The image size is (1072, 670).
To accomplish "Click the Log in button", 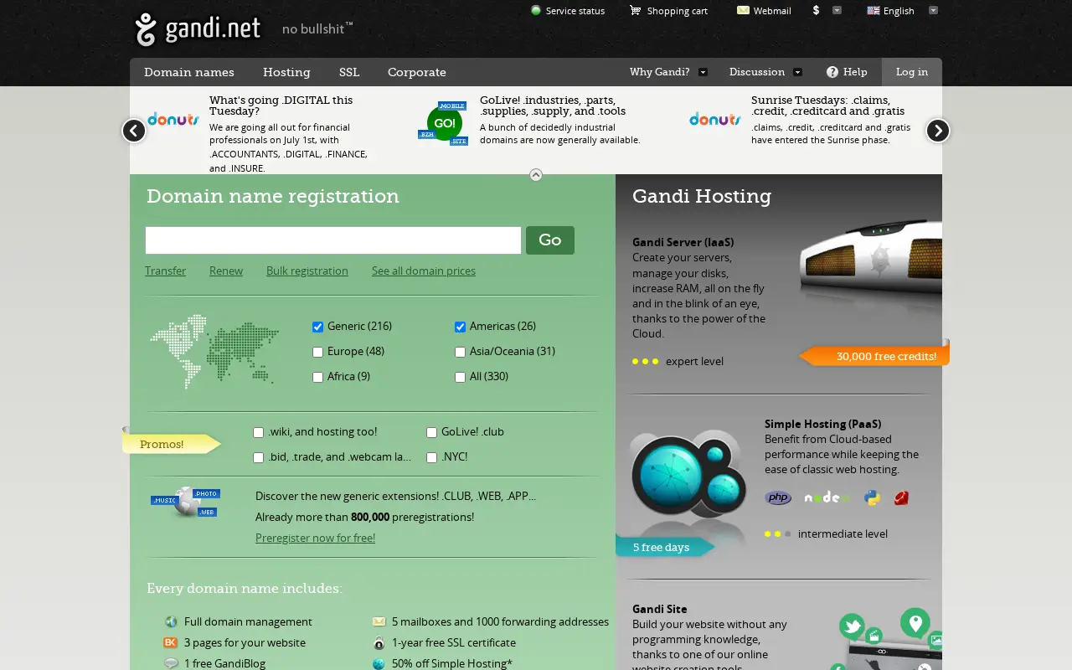I will click(x=912, y=72).
